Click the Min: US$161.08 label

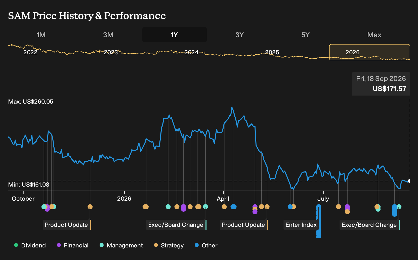tap(29, 185)
